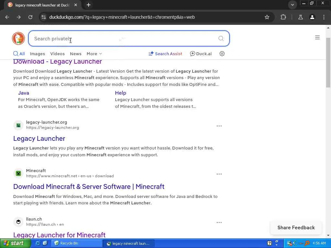Viewport: 331px width, 248px height.
Task: Open the Help sublink
Action: click(x=121, y=93)
